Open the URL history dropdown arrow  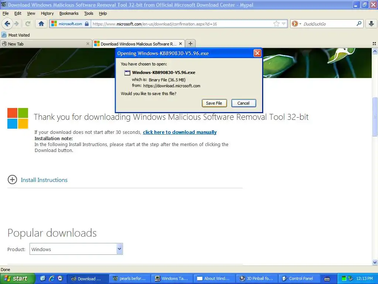[x=284, y=24]
